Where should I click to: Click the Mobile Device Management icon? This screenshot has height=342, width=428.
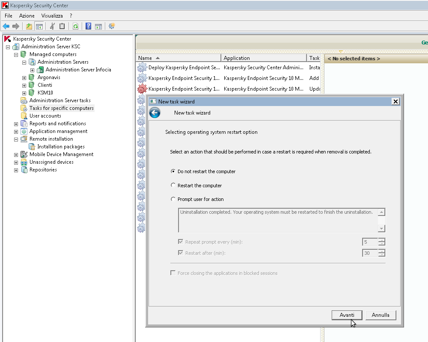click(x=24, y=154)
